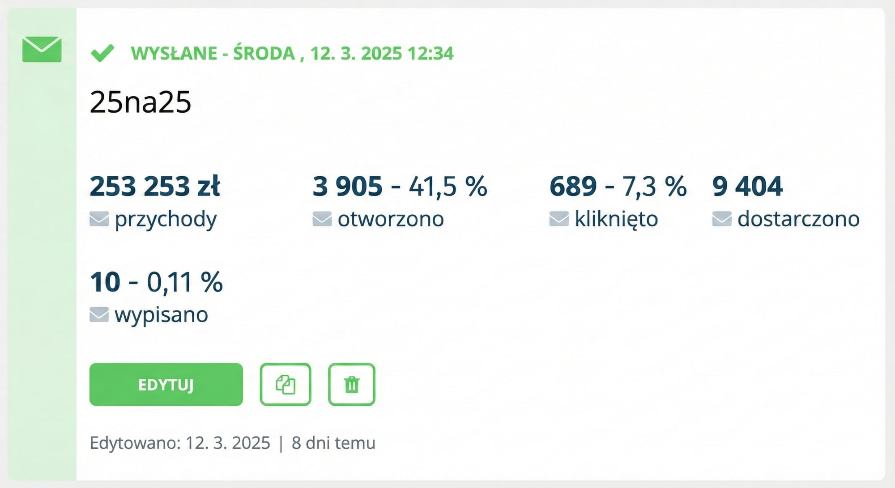Click the green checkmark next to WYSŁANE
Viewport: 895px width, 488px height.
103,52
